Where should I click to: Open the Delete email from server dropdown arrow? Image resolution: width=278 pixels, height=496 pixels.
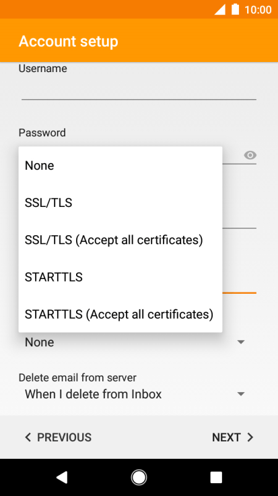pos(241,394)
